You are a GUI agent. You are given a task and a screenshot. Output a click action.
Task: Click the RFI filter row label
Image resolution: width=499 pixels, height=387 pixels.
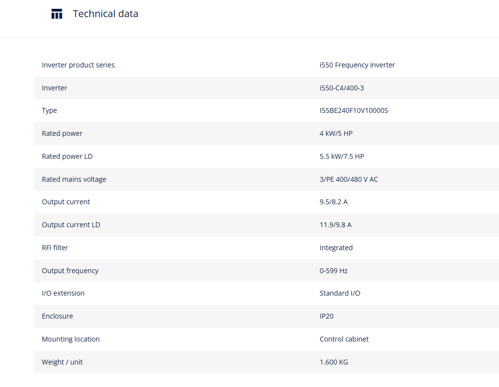coord(55,248)
